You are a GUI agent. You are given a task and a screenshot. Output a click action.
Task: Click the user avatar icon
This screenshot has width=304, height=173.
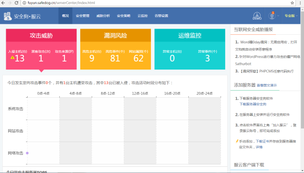(272, 16)
